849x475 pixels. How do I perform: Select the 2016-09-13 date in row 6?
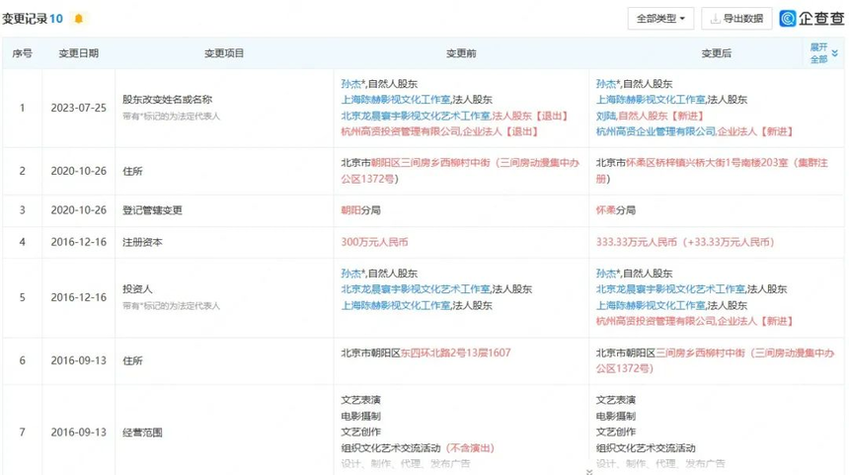[x=79, y=360]
